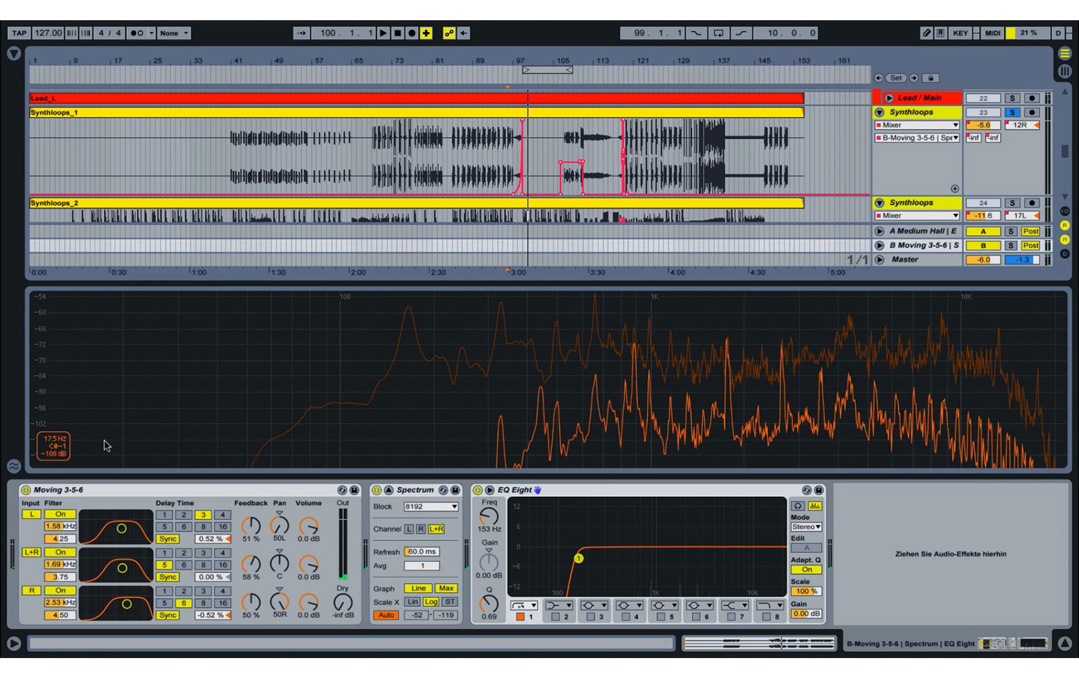
Task: Toggle the metronome button
Action: pos(136,33)
